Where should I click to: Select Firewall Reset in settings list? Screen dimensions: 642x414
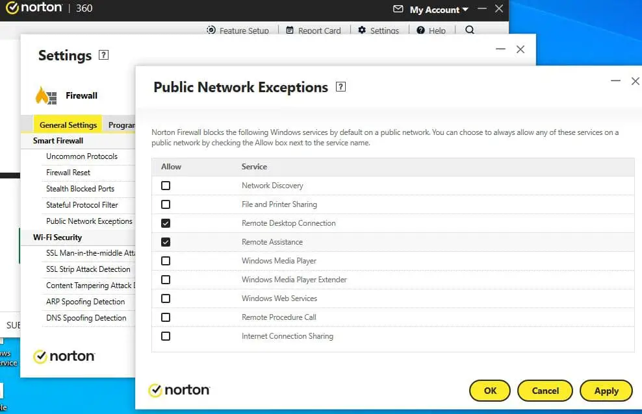[x=68, y=173]
